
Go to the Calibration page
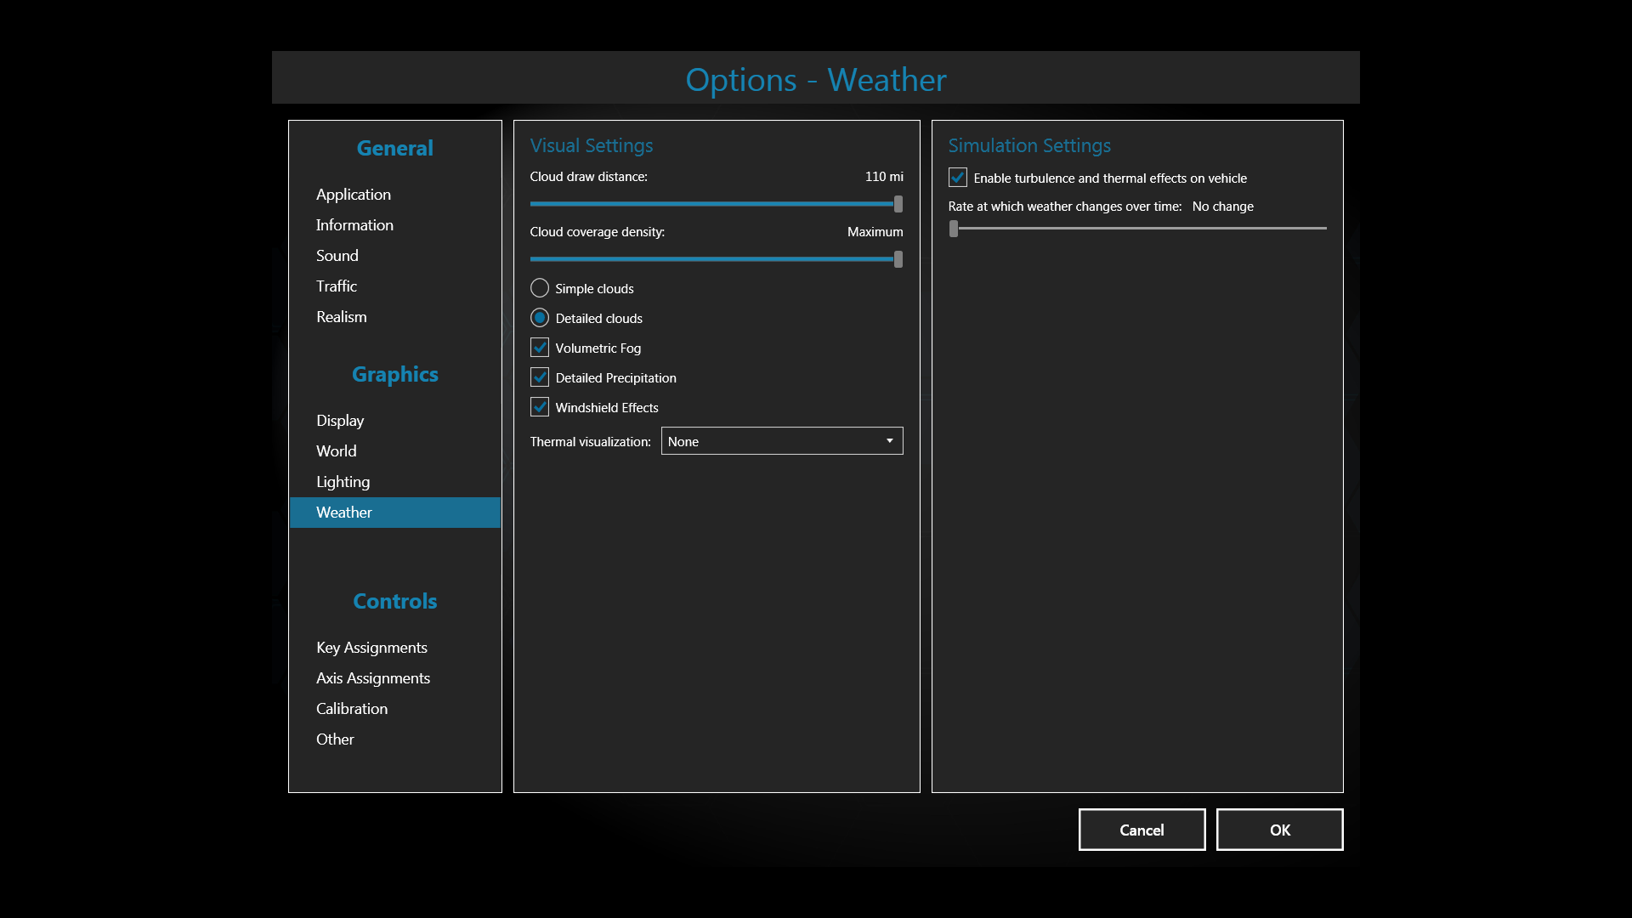pos(352,709)
